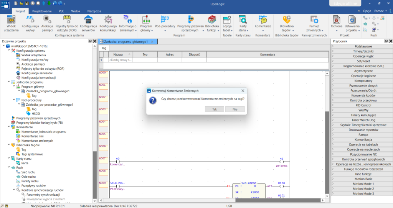
Task: Click the Dodaj nowy tag input cell
Action: click(120, 60)
